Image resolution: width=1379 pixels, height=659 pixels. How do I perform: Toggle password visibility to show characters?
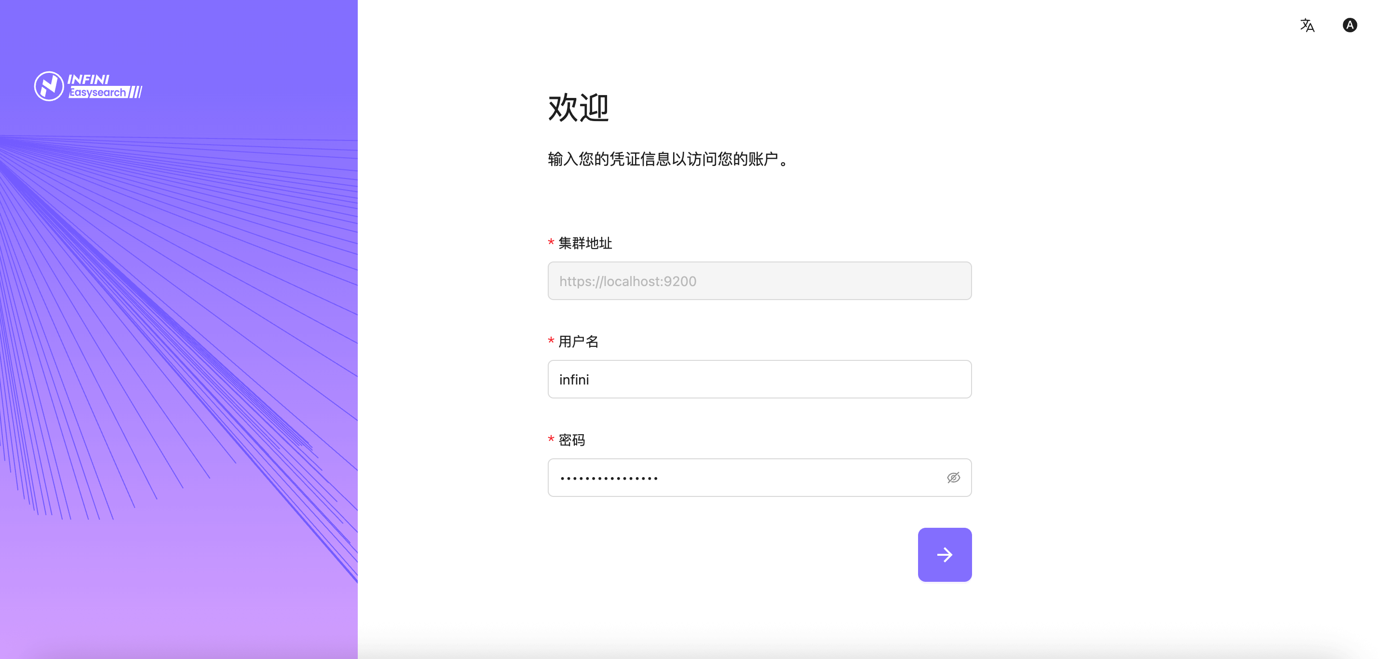coord(953,478)
